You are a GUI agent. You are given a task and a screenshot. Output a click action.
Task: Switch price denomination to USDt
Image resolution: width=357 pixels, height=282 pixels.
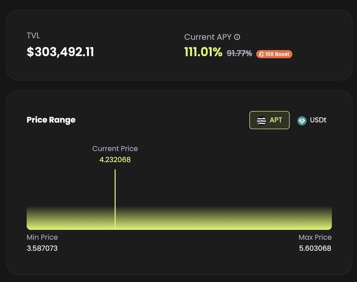pyautogui.click(x=312, y=120)
